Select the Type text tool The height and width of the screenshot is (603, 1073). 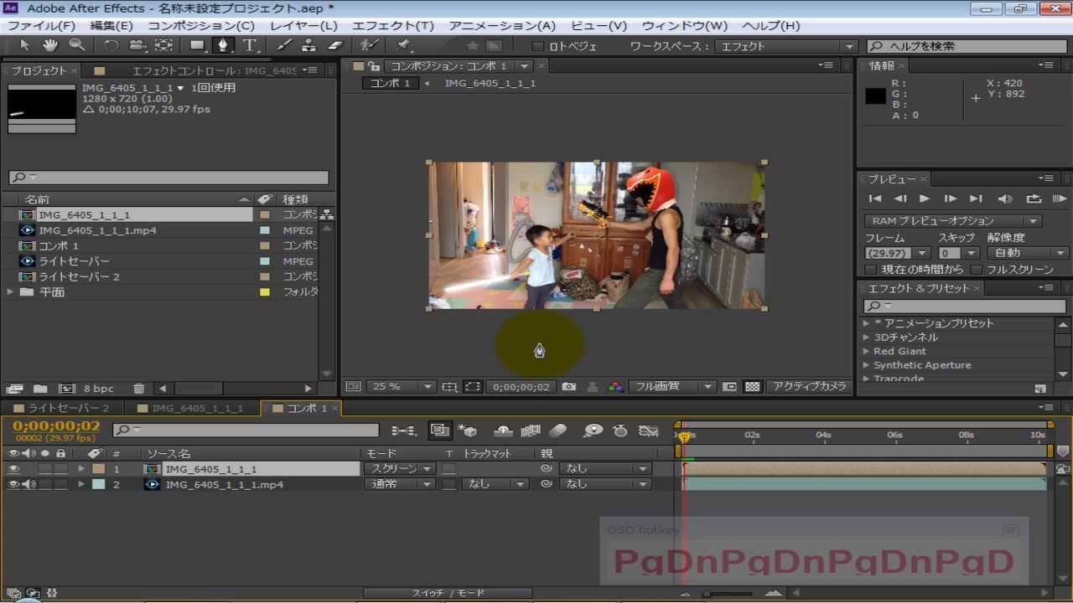(250, 45)
